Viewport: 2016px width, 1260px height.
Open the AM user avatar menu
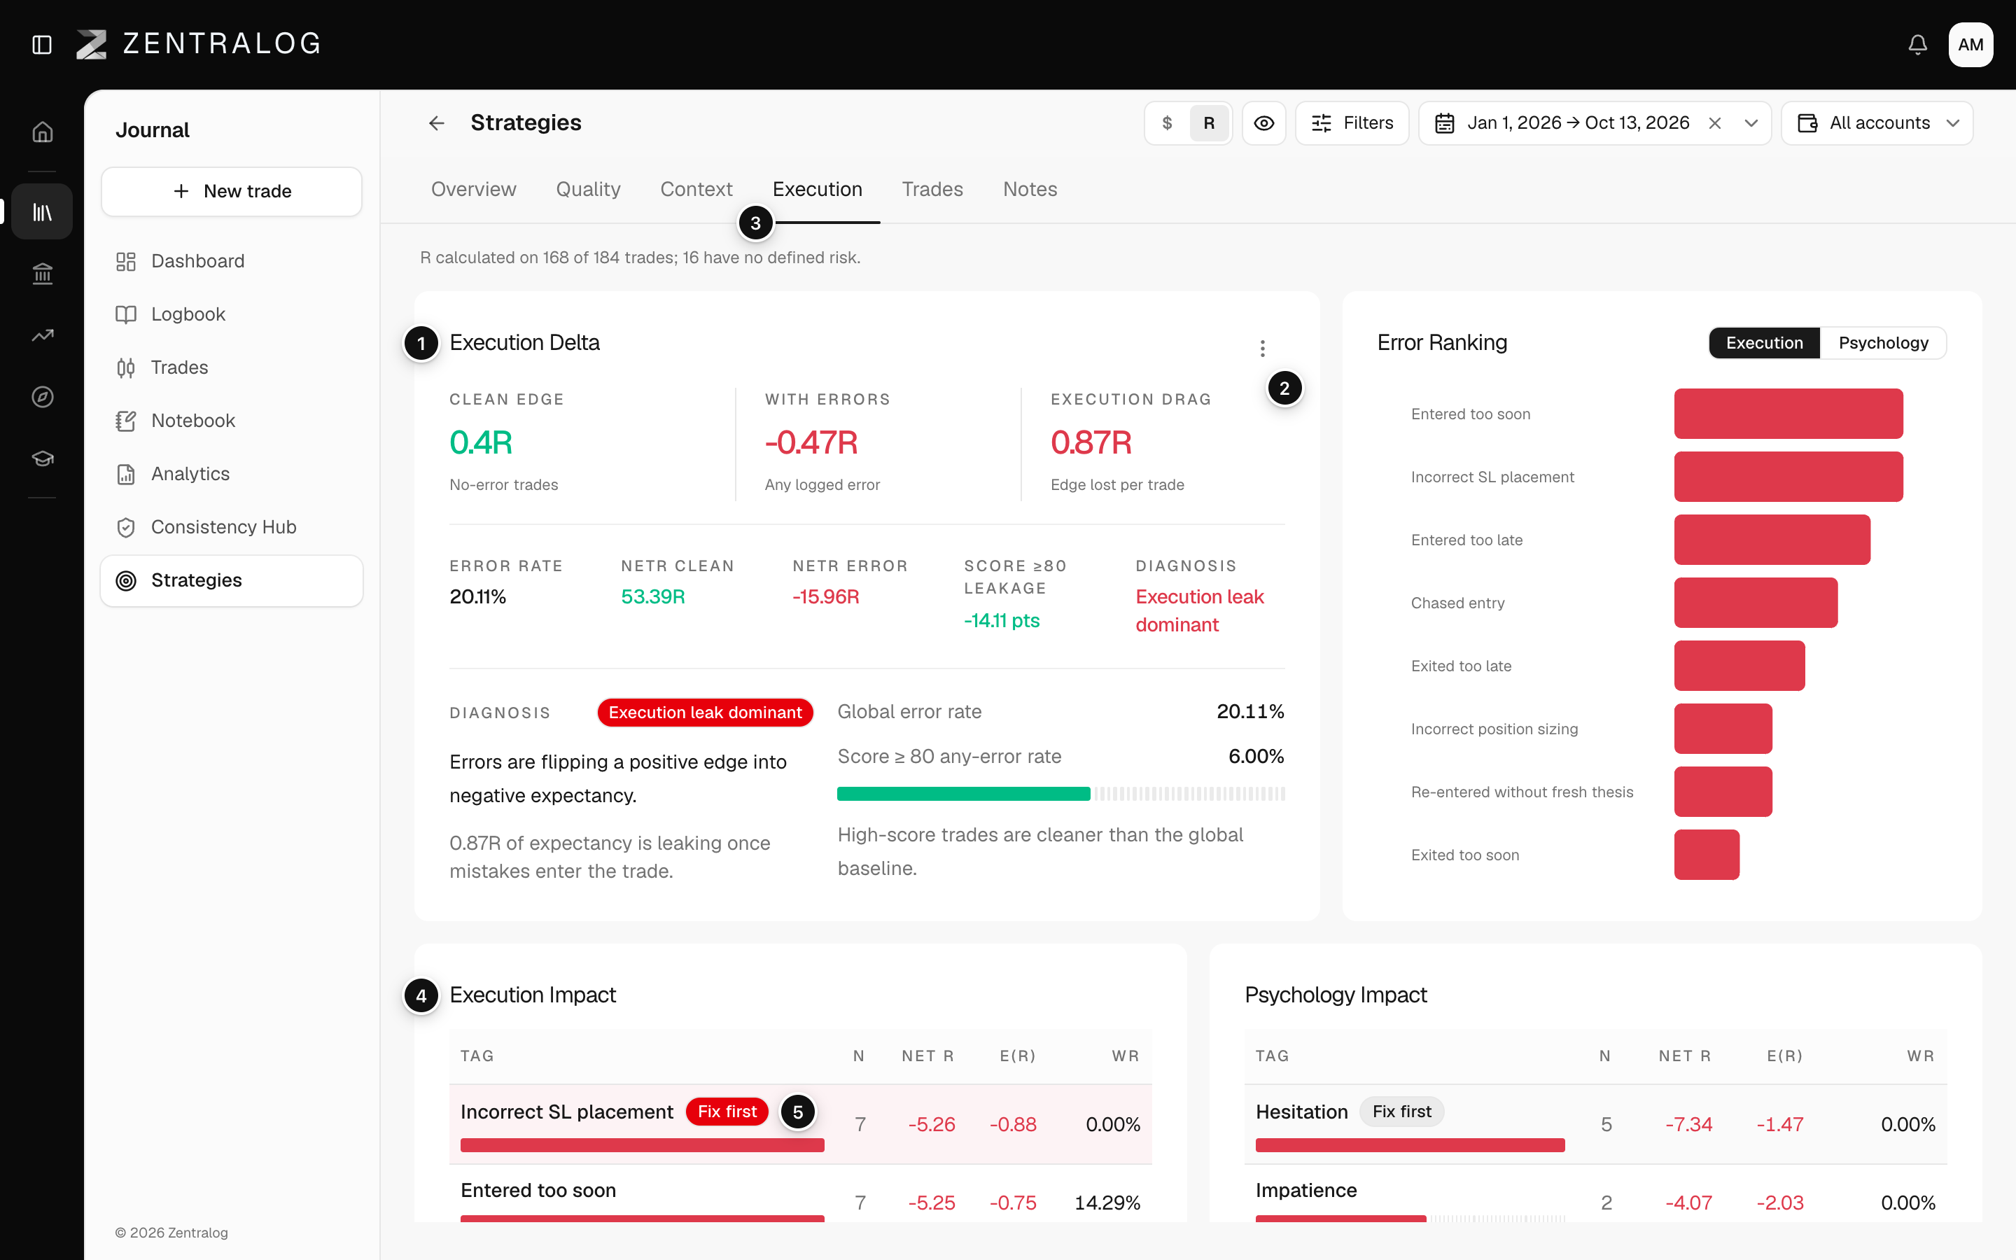tap(1970, 44)
